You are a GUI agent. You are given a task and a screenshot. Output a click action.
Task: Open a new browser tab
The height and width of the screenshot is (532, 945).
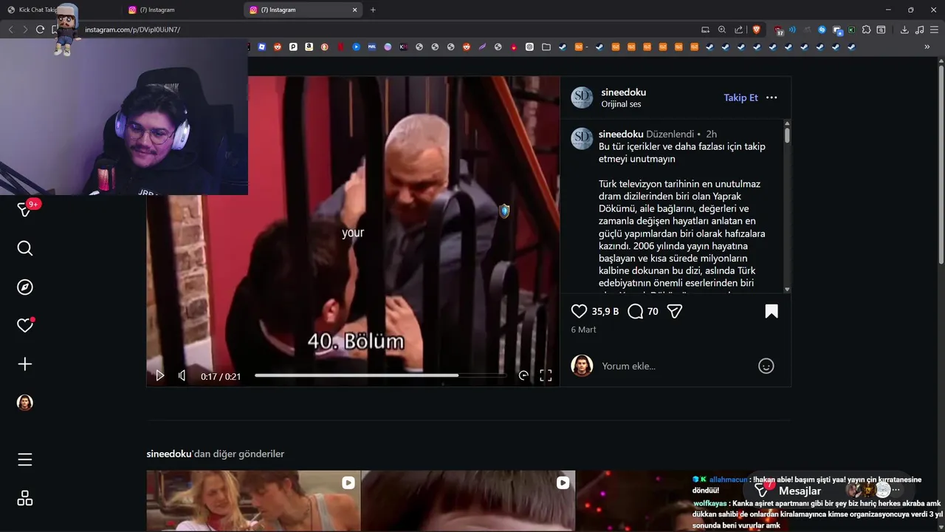coord(373,10)
